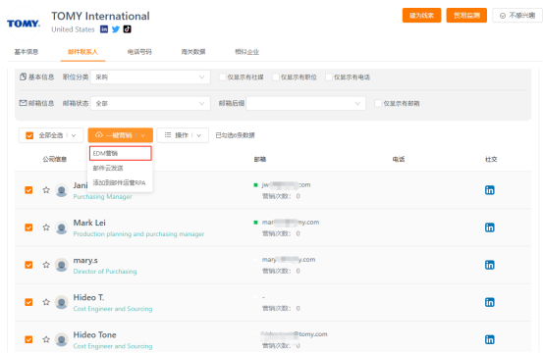The height and width of the screenshot is (353, 543).
Task: Expand the 操作 dropdown arrow
Action: [x=198, y=135]
